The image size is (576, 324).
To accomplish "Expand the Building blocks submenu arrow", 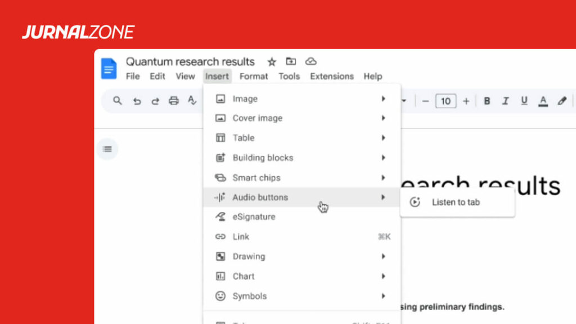I will [383, 157].
